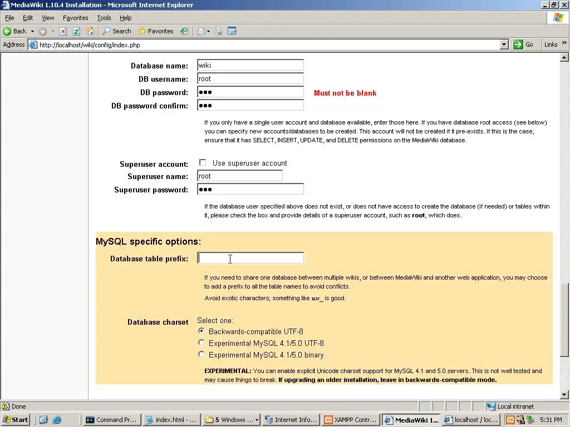
Task: Click the Superuser name field
Action: pos(240,176)
